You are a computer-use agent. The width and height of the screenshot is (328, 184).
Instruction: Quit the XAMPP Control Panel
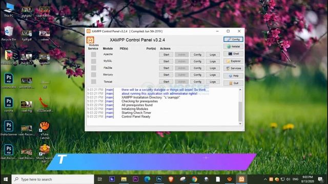tap(233, 83)
